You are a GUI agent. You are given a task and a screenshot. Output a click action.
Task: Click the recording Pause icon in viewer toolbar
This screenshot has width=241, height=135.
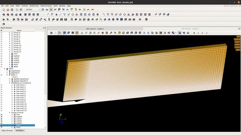[202, 33]
